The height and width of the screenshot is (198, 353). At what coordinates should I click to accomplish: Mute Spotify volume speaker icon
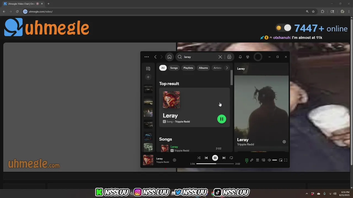pos(269,160)
